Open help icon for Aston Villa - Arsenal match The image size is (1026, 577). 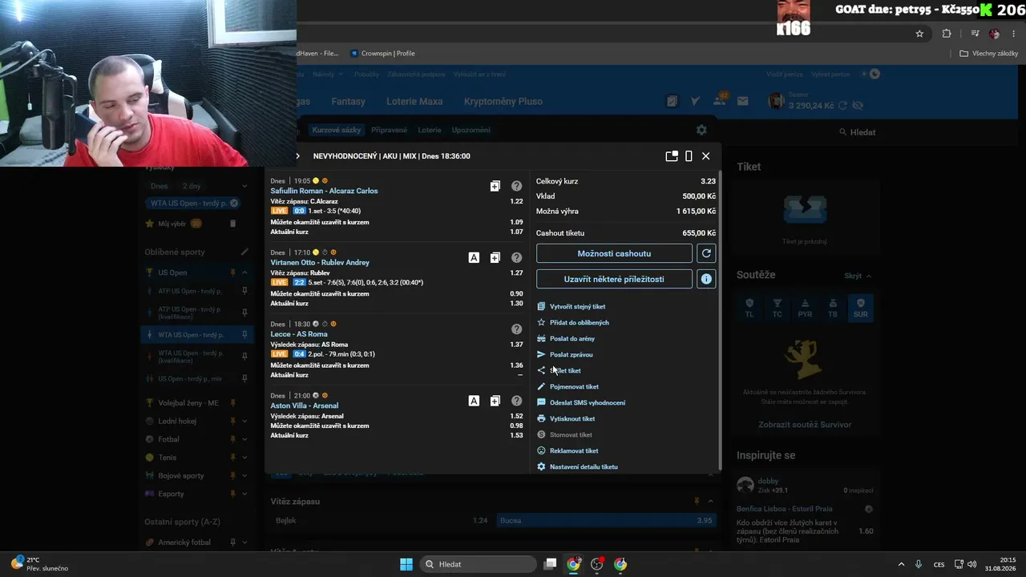(516, 401)
